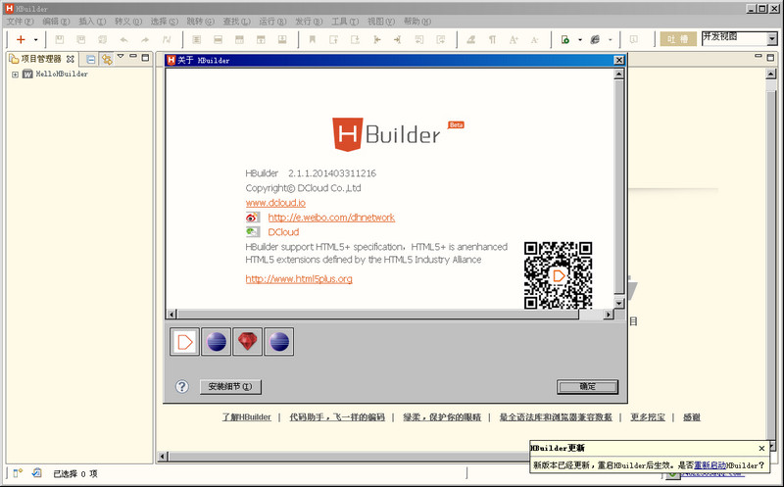Open the weibo.com/dhnetwork link

click(331, 218)
